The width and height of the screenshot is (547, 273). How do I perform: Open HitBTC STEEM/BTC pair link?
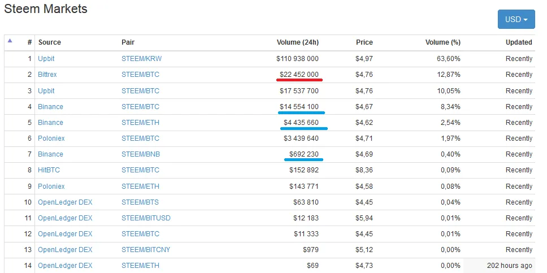[140, 170]
